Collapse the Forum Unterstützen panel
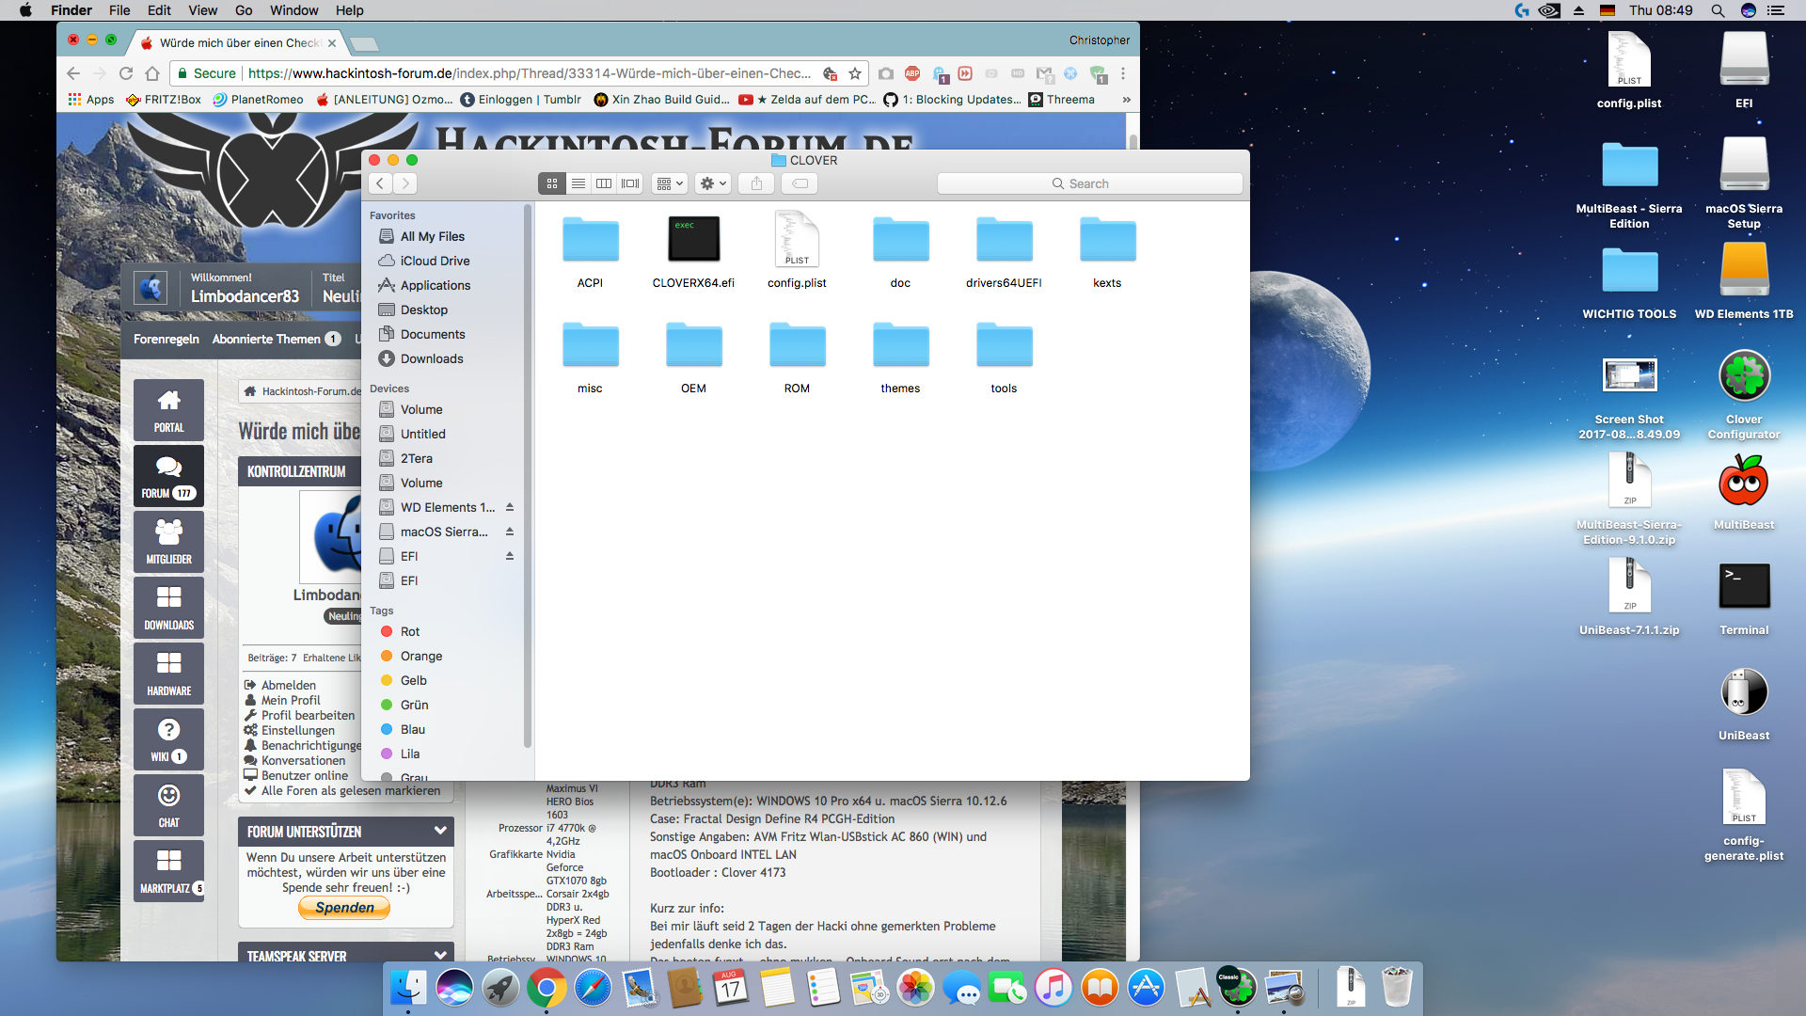1806x1016 pixels. (x=440, y=831)
